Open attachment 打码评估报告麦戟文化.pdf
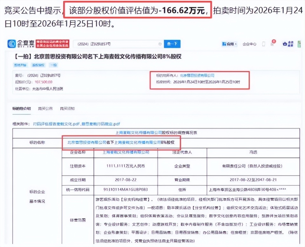The height and width of the screenshot is (247, 305). [57, 124]
